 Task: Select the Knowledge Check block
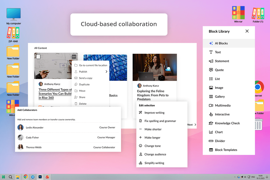click(x=229, y=123)
